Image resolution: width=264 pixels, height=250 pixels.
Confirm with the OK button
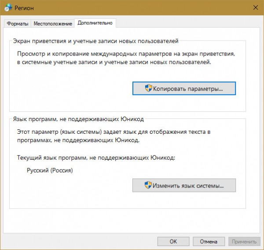[173, 241]
